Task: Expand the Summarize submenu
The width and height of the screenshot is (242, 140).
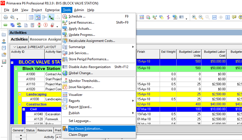Action: click(x=99, y=47)
